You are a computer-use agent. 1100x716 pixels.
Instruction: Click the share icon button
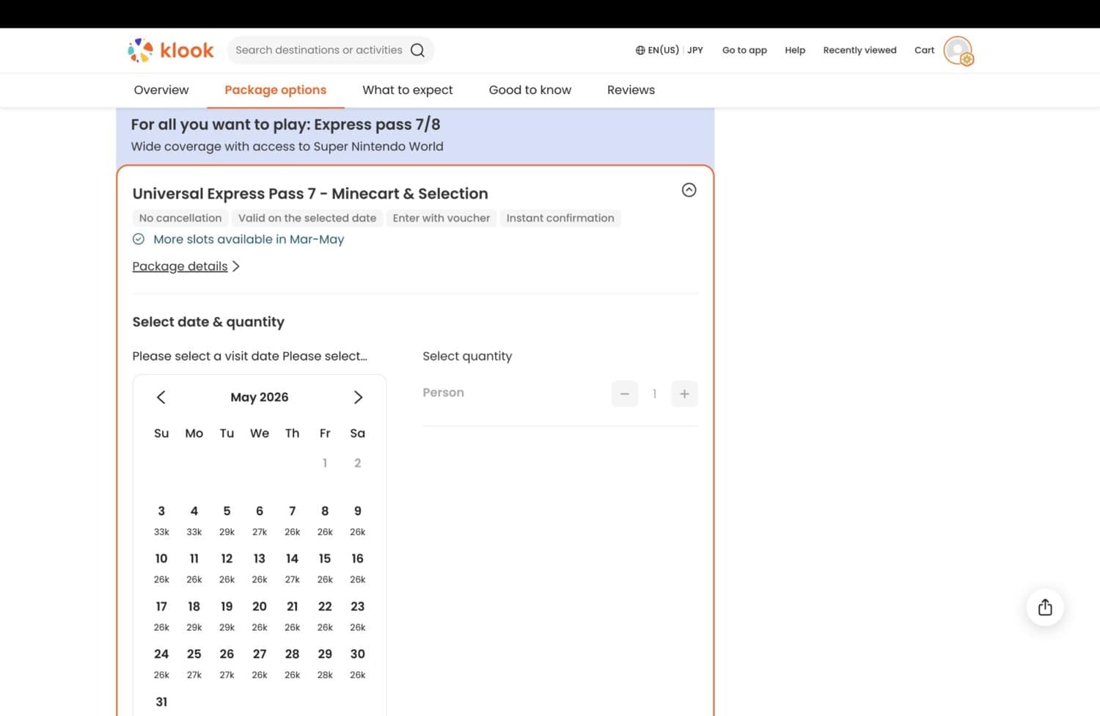click(x=1045, y=607)
